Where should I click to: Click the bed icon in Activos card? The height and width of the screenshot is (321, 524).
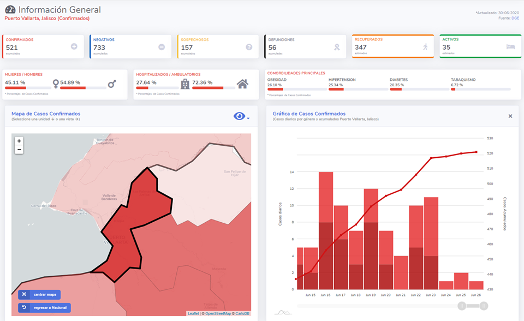coord(510,47)
